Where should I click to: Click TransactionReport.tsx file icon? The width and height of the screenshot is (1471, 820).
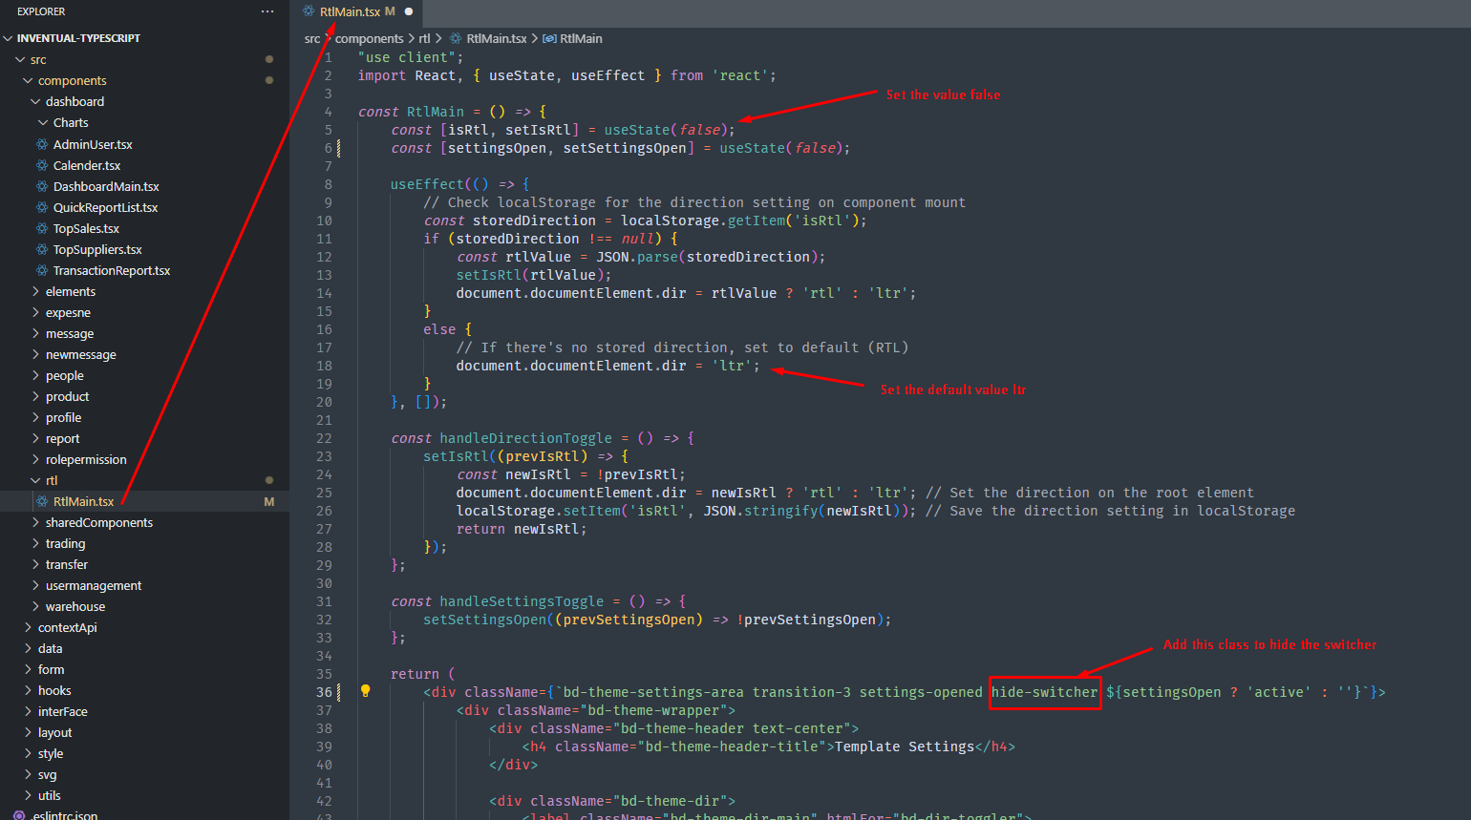pyautogui.click(x=42, y=270)
